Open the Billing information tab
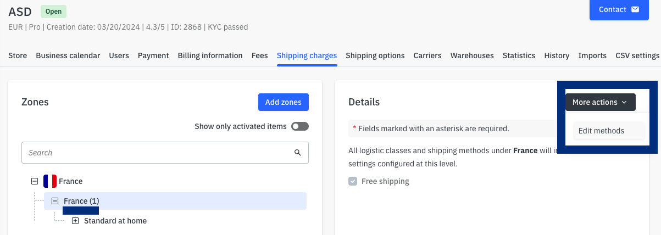Image resolution: width=661 pixels, height=235 pixels. point(210,55)
